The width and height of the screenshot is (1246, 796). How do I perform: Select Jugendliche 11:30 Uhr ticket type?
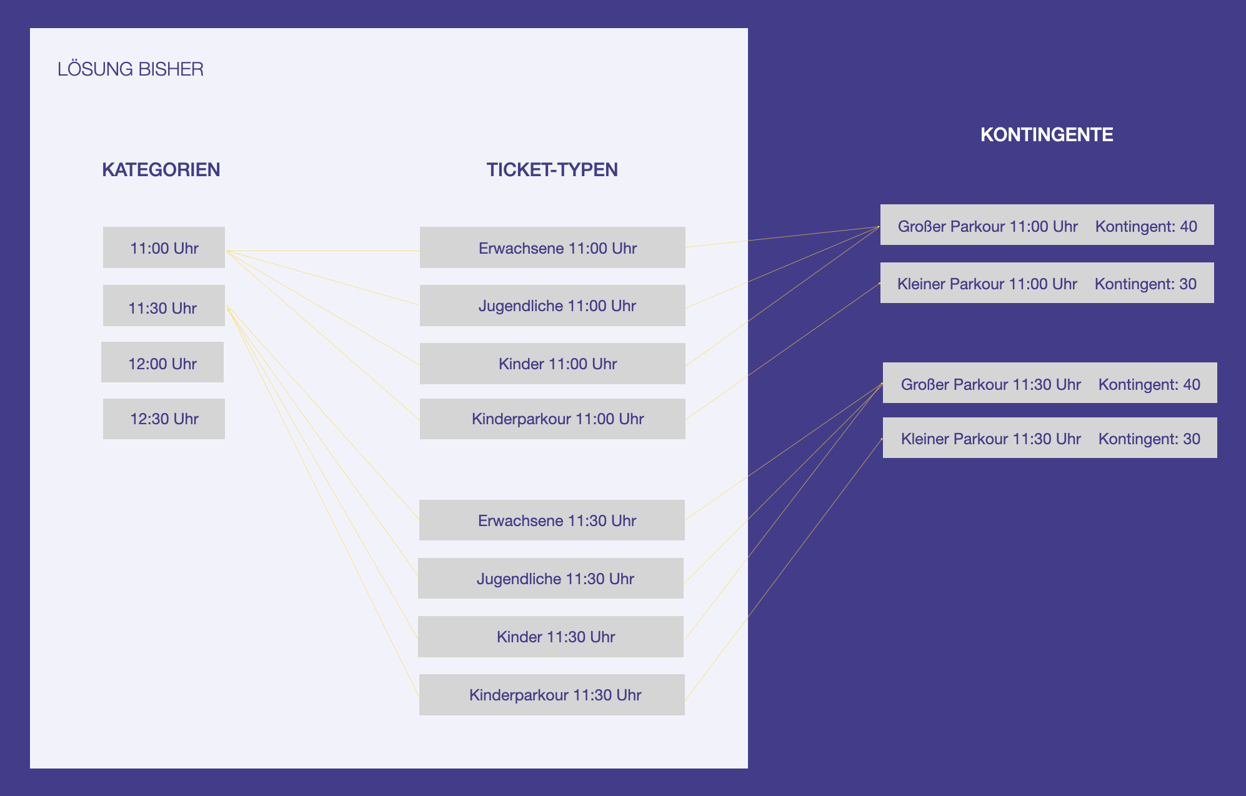[551, 578]
